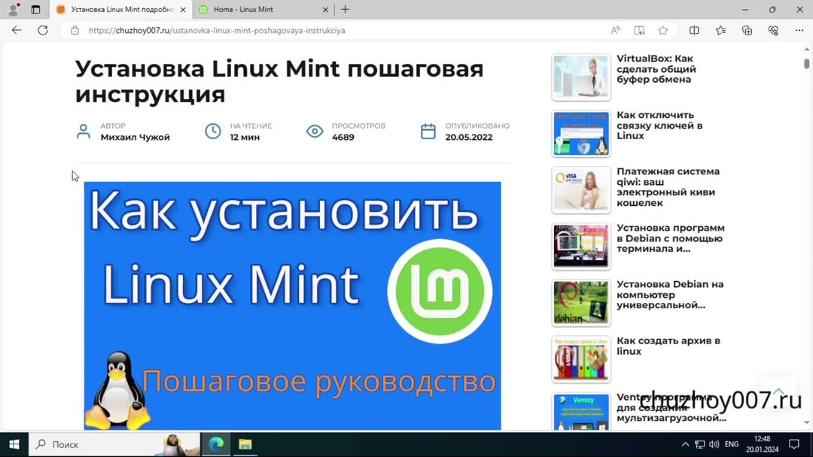Screen dimensions: 813x457
Task: Open Как создать архив в linux article
Action: click(668, 346)
